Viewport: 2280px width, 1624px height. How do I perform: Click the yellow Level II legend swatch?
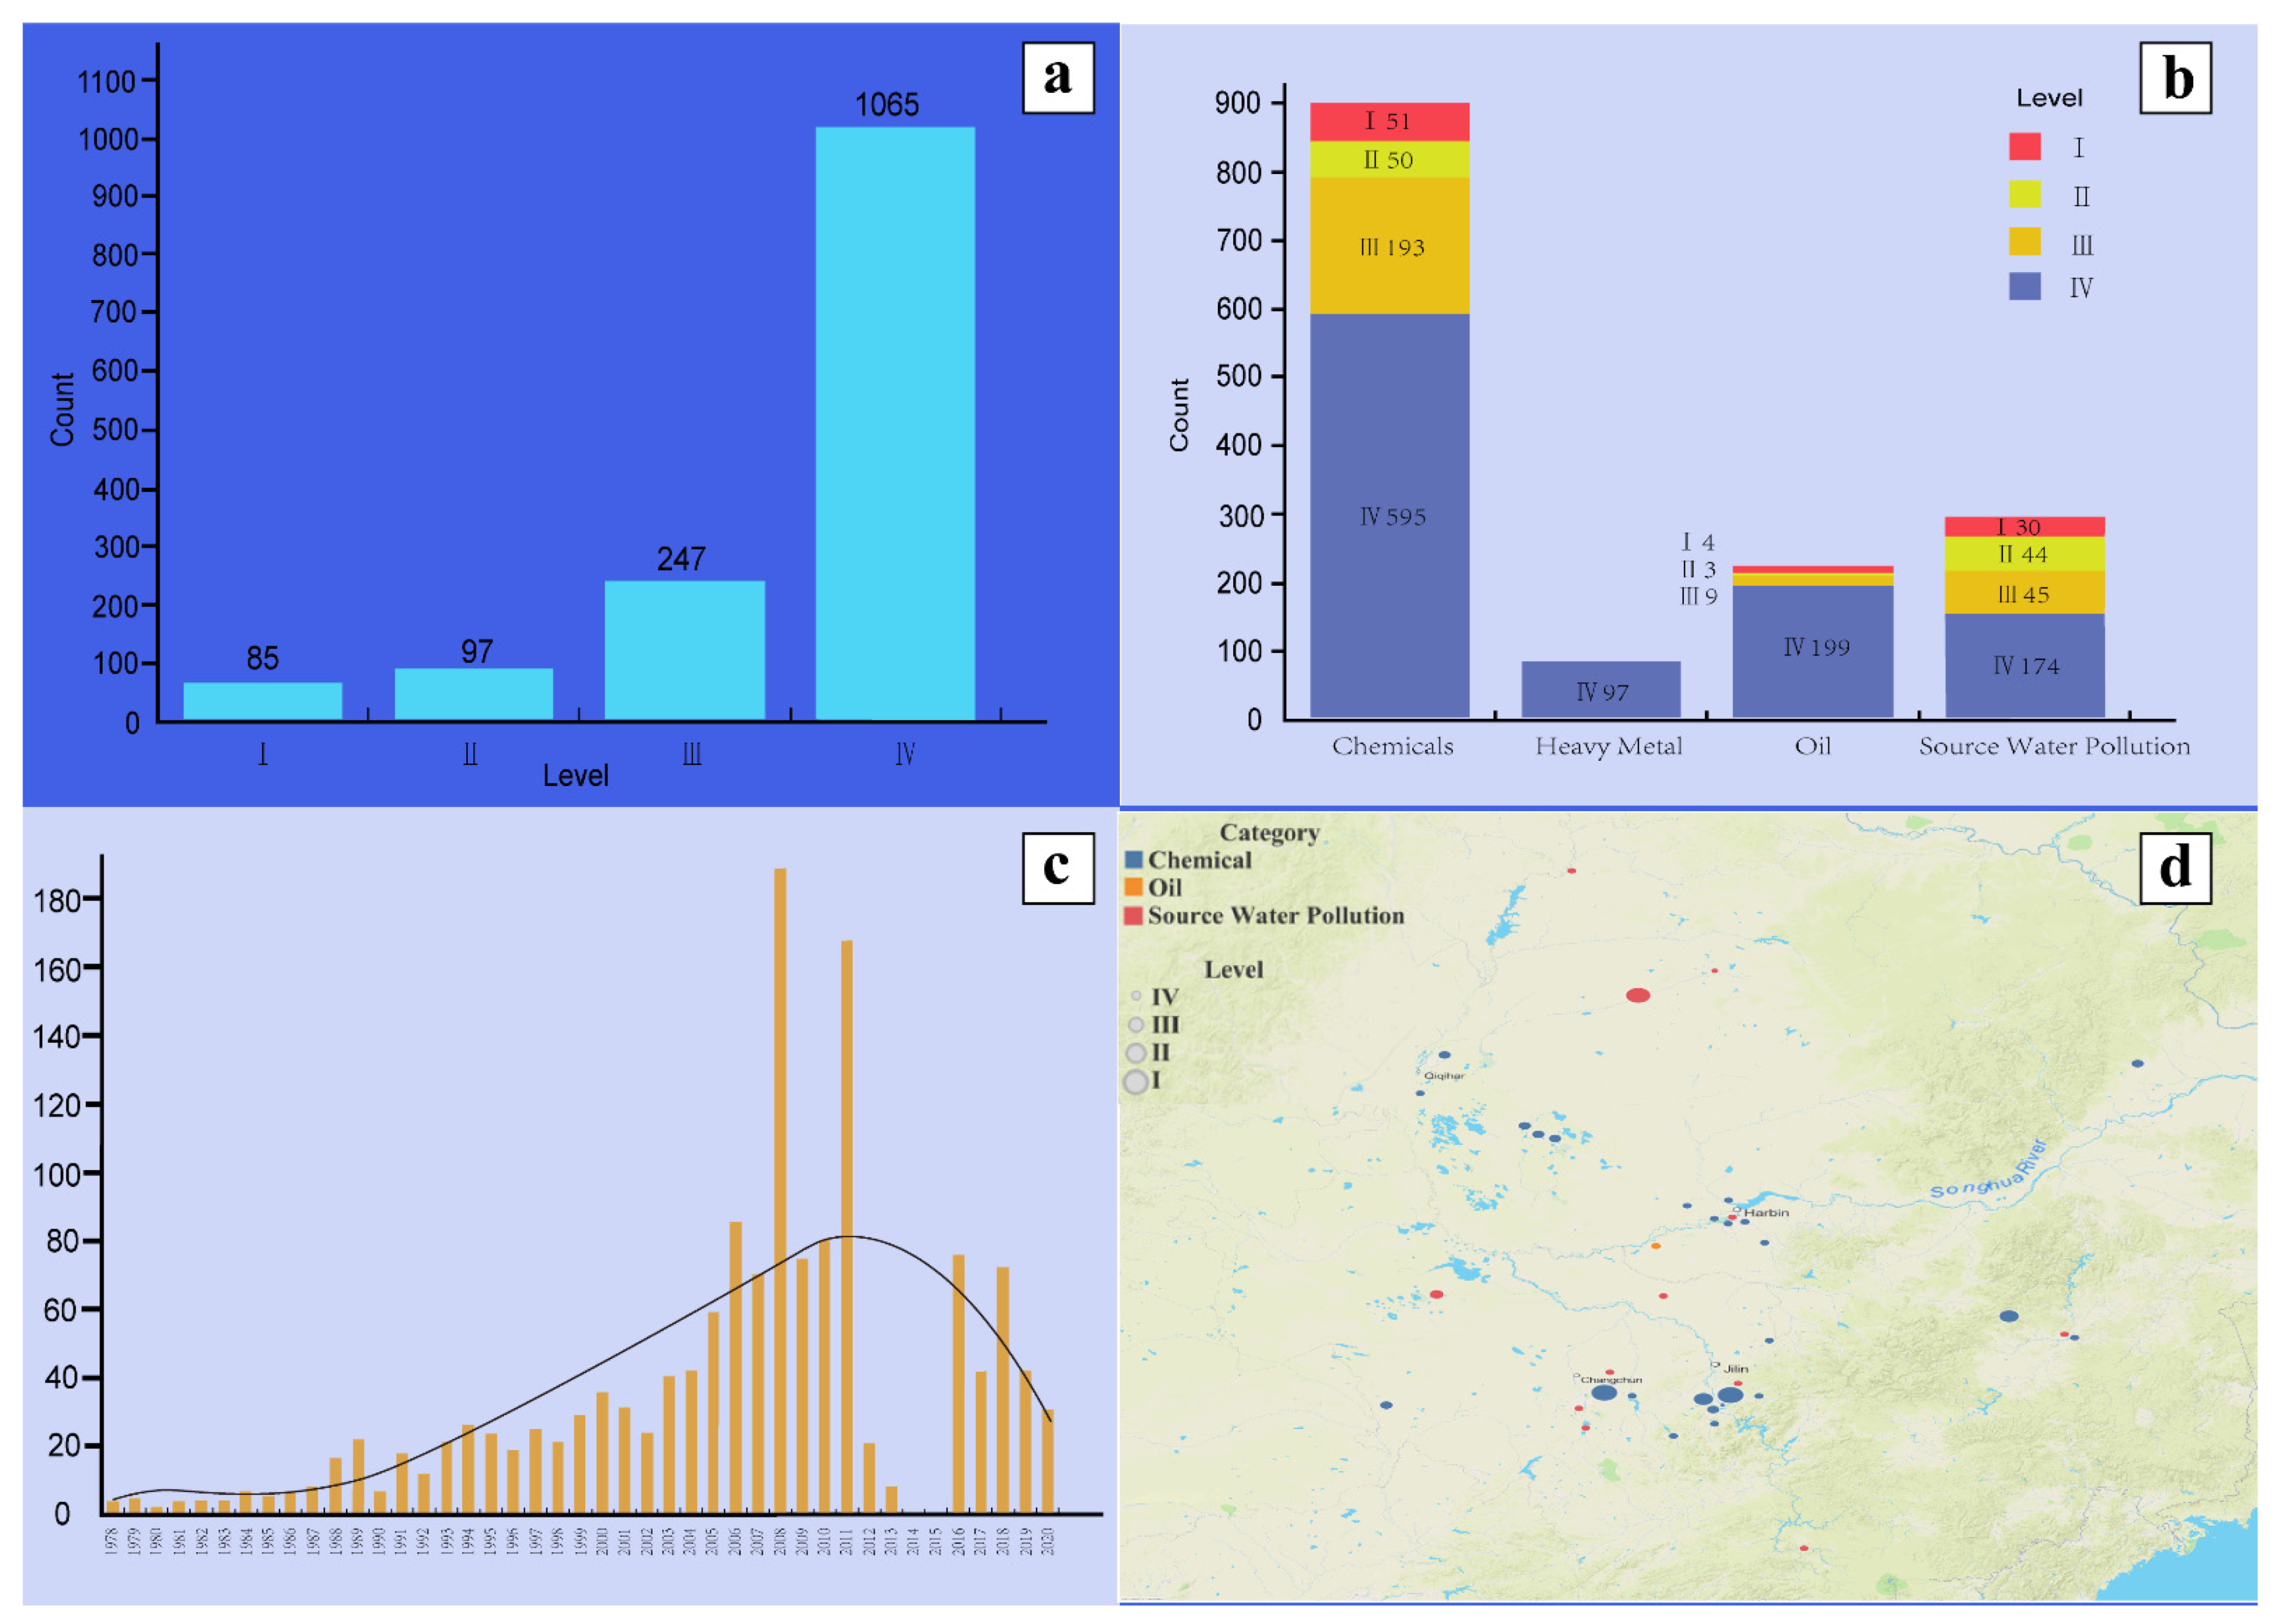click(x=2024, y=194)
